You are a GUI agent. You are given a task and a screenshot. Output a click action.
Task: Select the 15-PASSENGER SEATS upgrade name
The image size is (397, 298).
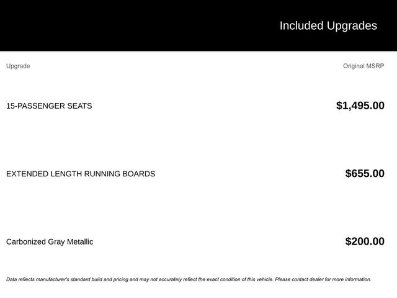pyautogui.click(x=49, y=106)
